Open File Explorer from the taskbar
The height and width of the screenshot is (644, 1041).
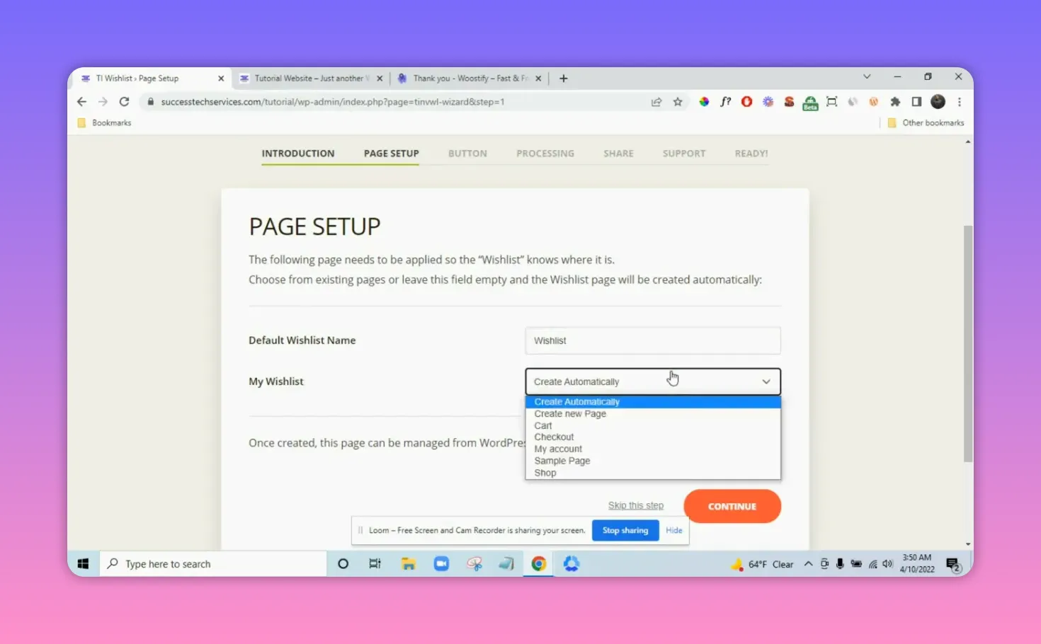[x=409, y=563]
